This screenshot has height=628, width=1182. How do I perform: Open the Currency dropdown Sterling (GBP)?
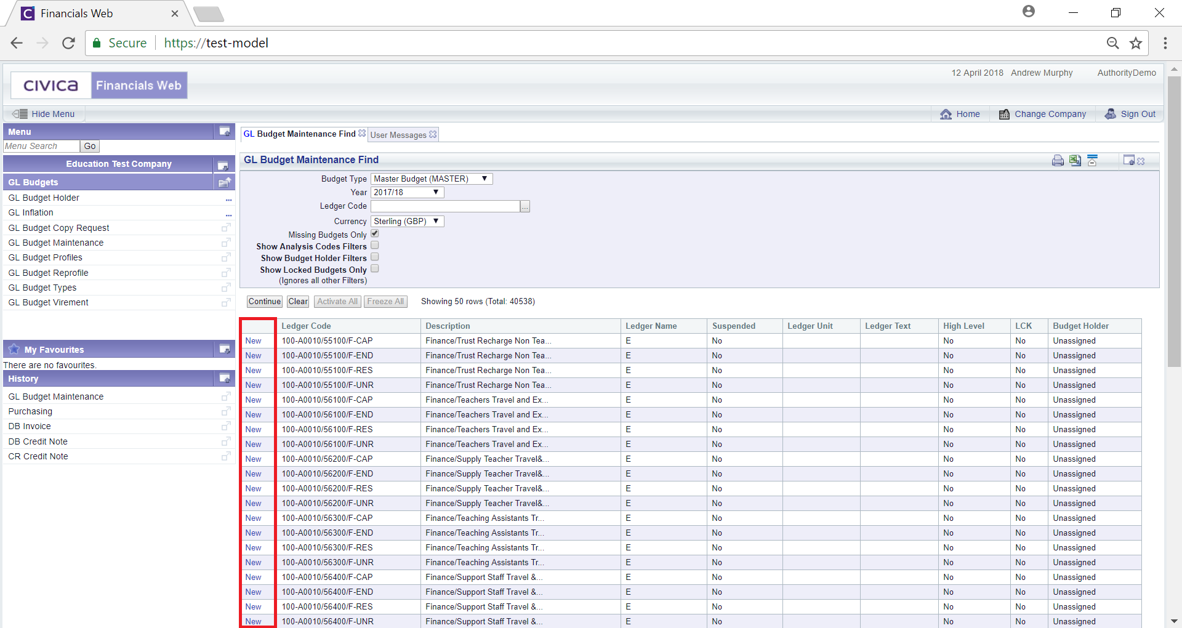tap(407, 221)
